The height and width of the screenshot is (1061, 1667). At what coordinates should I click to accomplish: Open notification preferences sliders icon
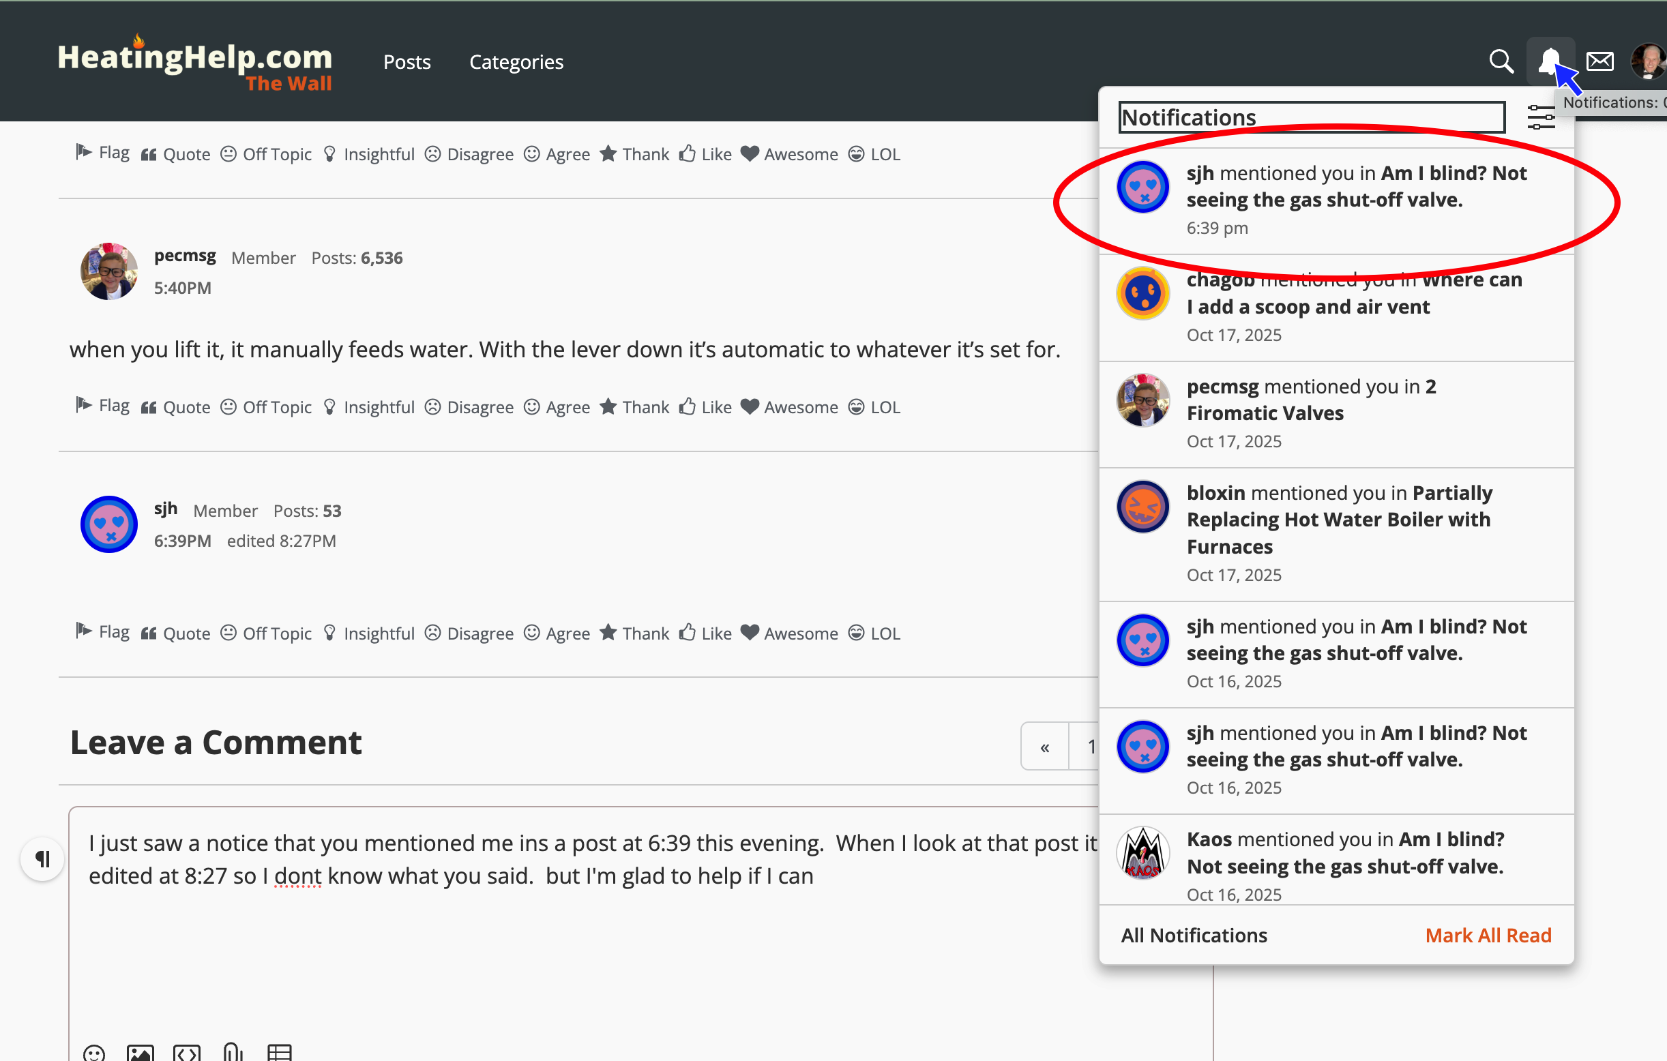[x=1540, y=117]
